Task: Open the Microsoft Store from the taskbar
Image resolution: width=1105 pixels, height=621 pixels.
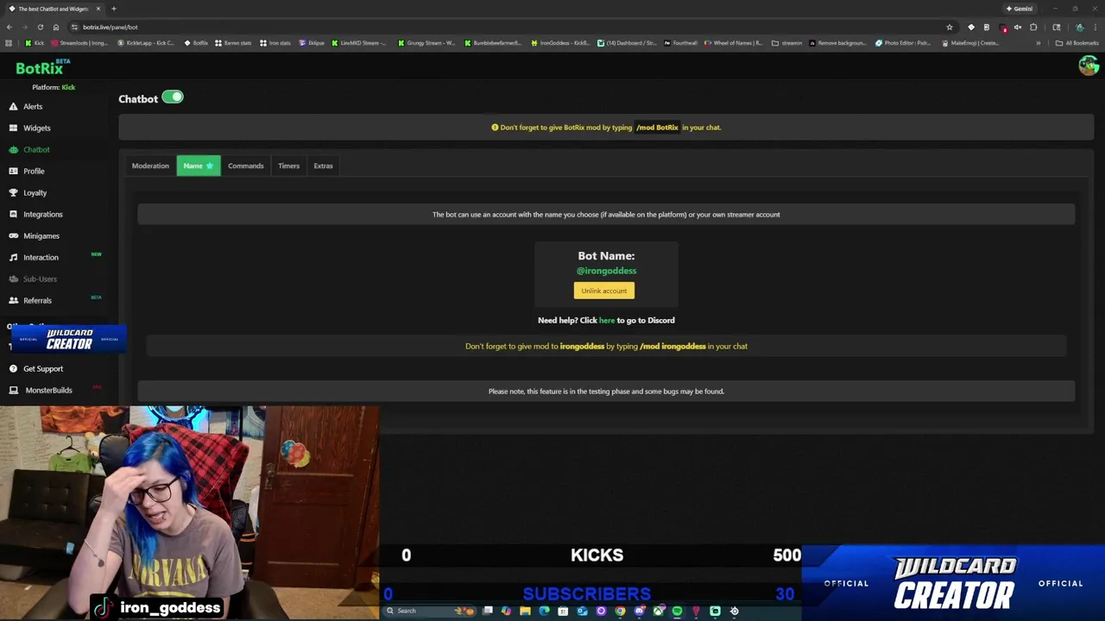Action: (x=563, y=611)
